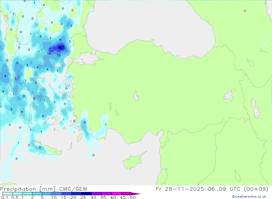
Task: Click the '35' legend scale label
Action: coord(103,197)
